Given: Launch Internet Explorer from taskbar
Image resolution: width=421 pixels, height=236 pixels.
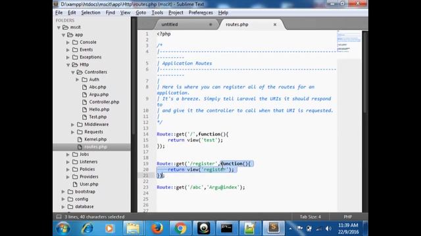Looking at the screenshot, I should 87,228.
